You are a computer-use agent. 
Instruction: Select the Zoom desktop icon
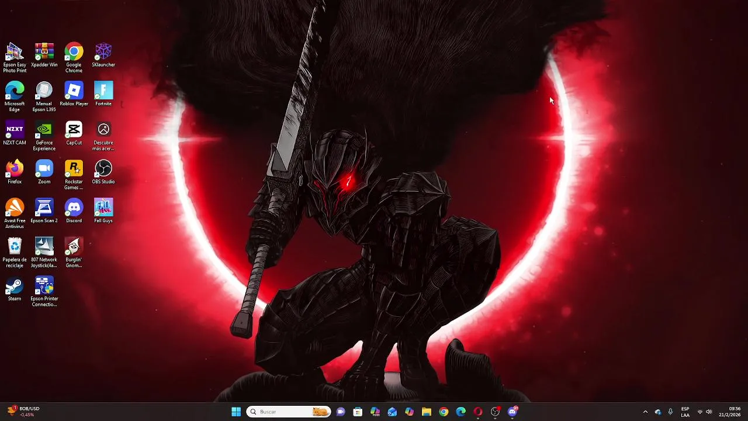[44, 172]
